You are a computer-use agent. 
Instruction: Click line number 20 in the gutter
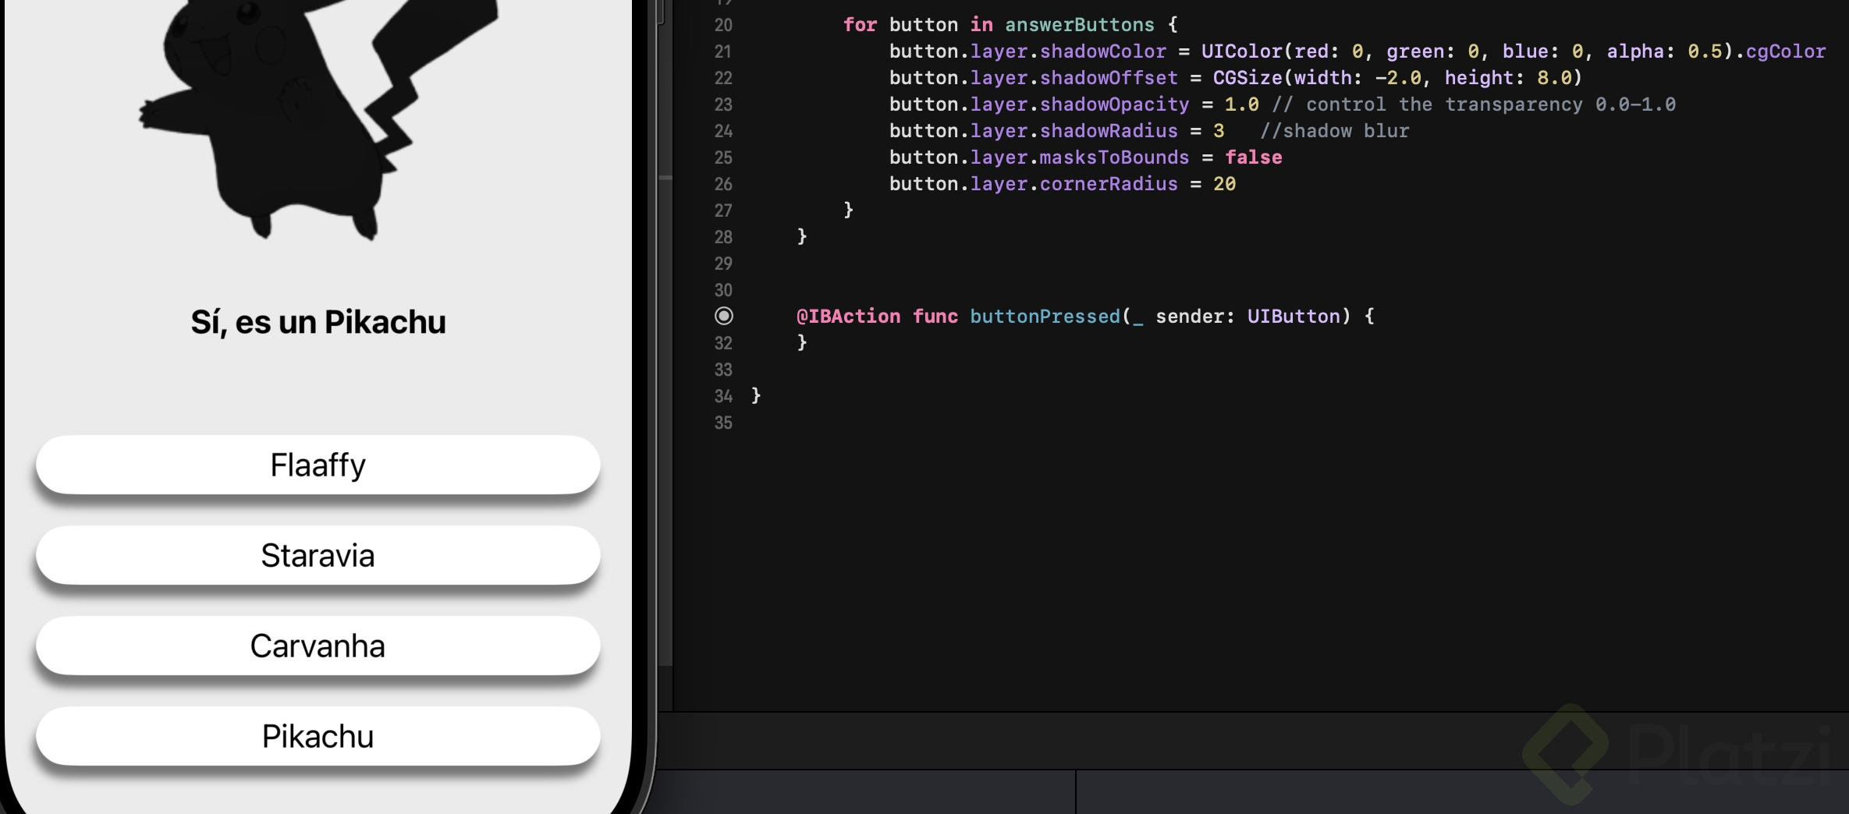tap(723, 25)
